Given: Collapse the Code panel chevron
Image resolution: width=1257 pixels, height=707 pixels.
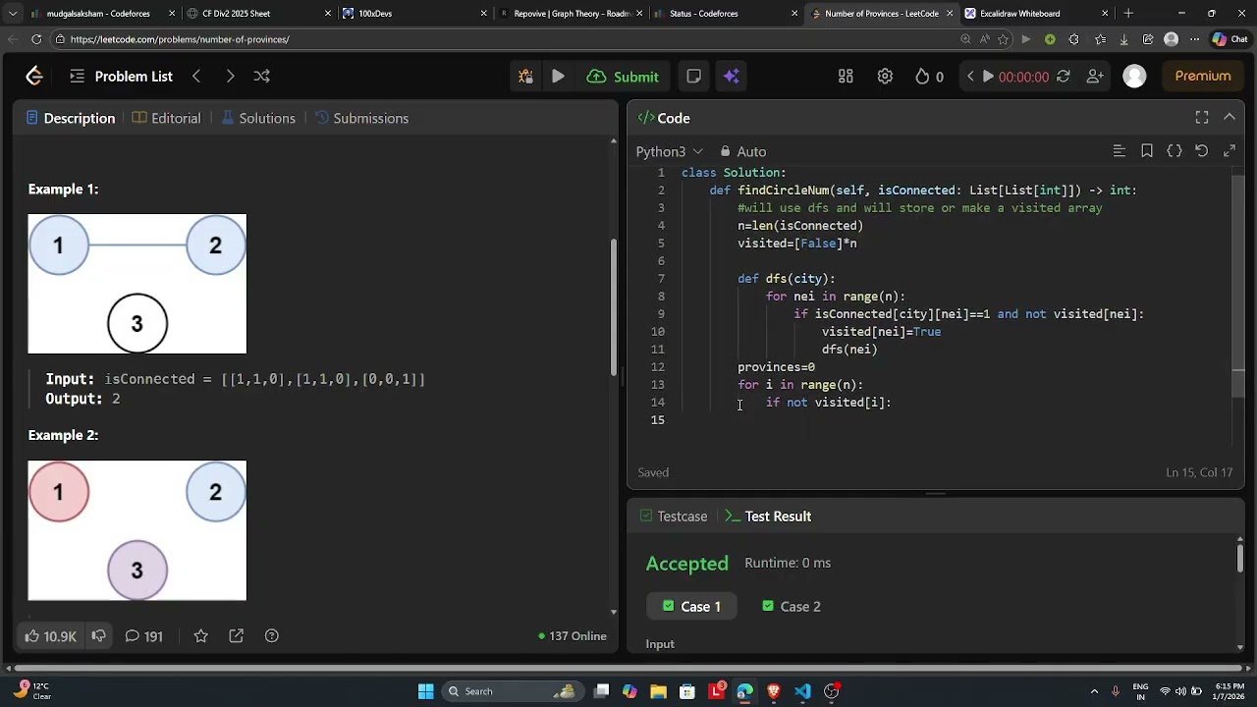Looking at the screenshot, I should coord(1230,117).
